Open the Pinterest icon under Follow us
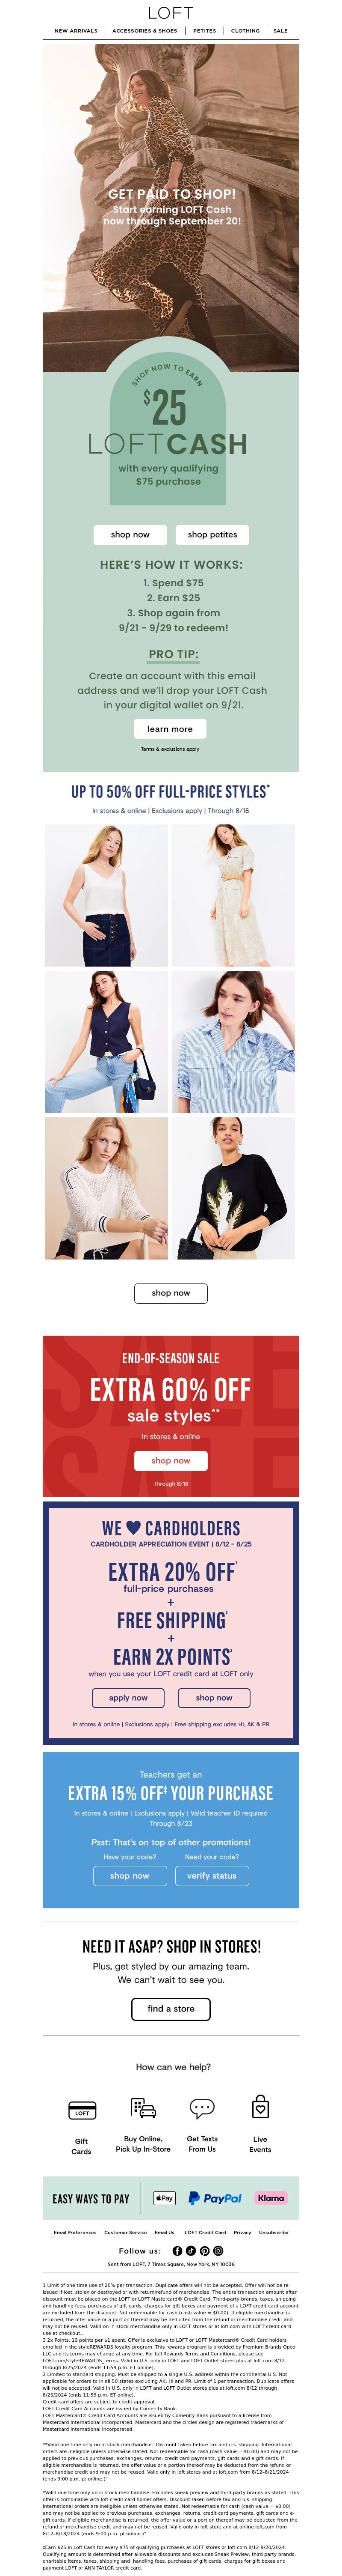This screenshot has width=342, height=2576. click(x=203, y=2250)
